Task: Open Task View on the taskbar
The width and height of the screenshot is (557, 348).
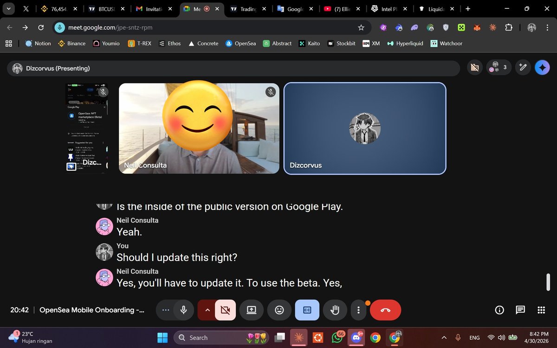Action: (x=279, y=337)
